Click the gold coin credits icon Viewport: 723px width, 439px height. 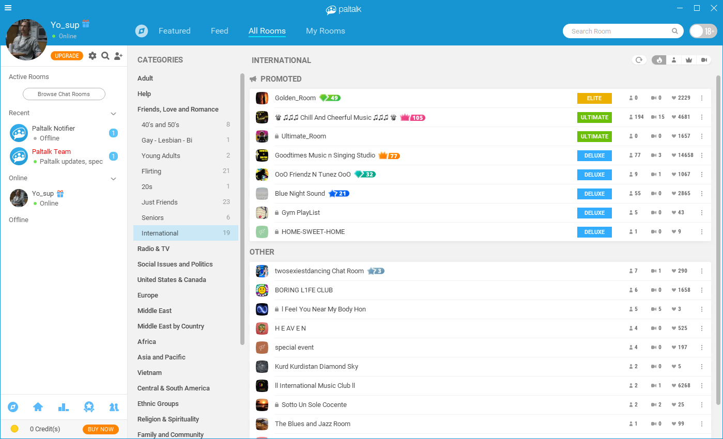pos(14,429)
